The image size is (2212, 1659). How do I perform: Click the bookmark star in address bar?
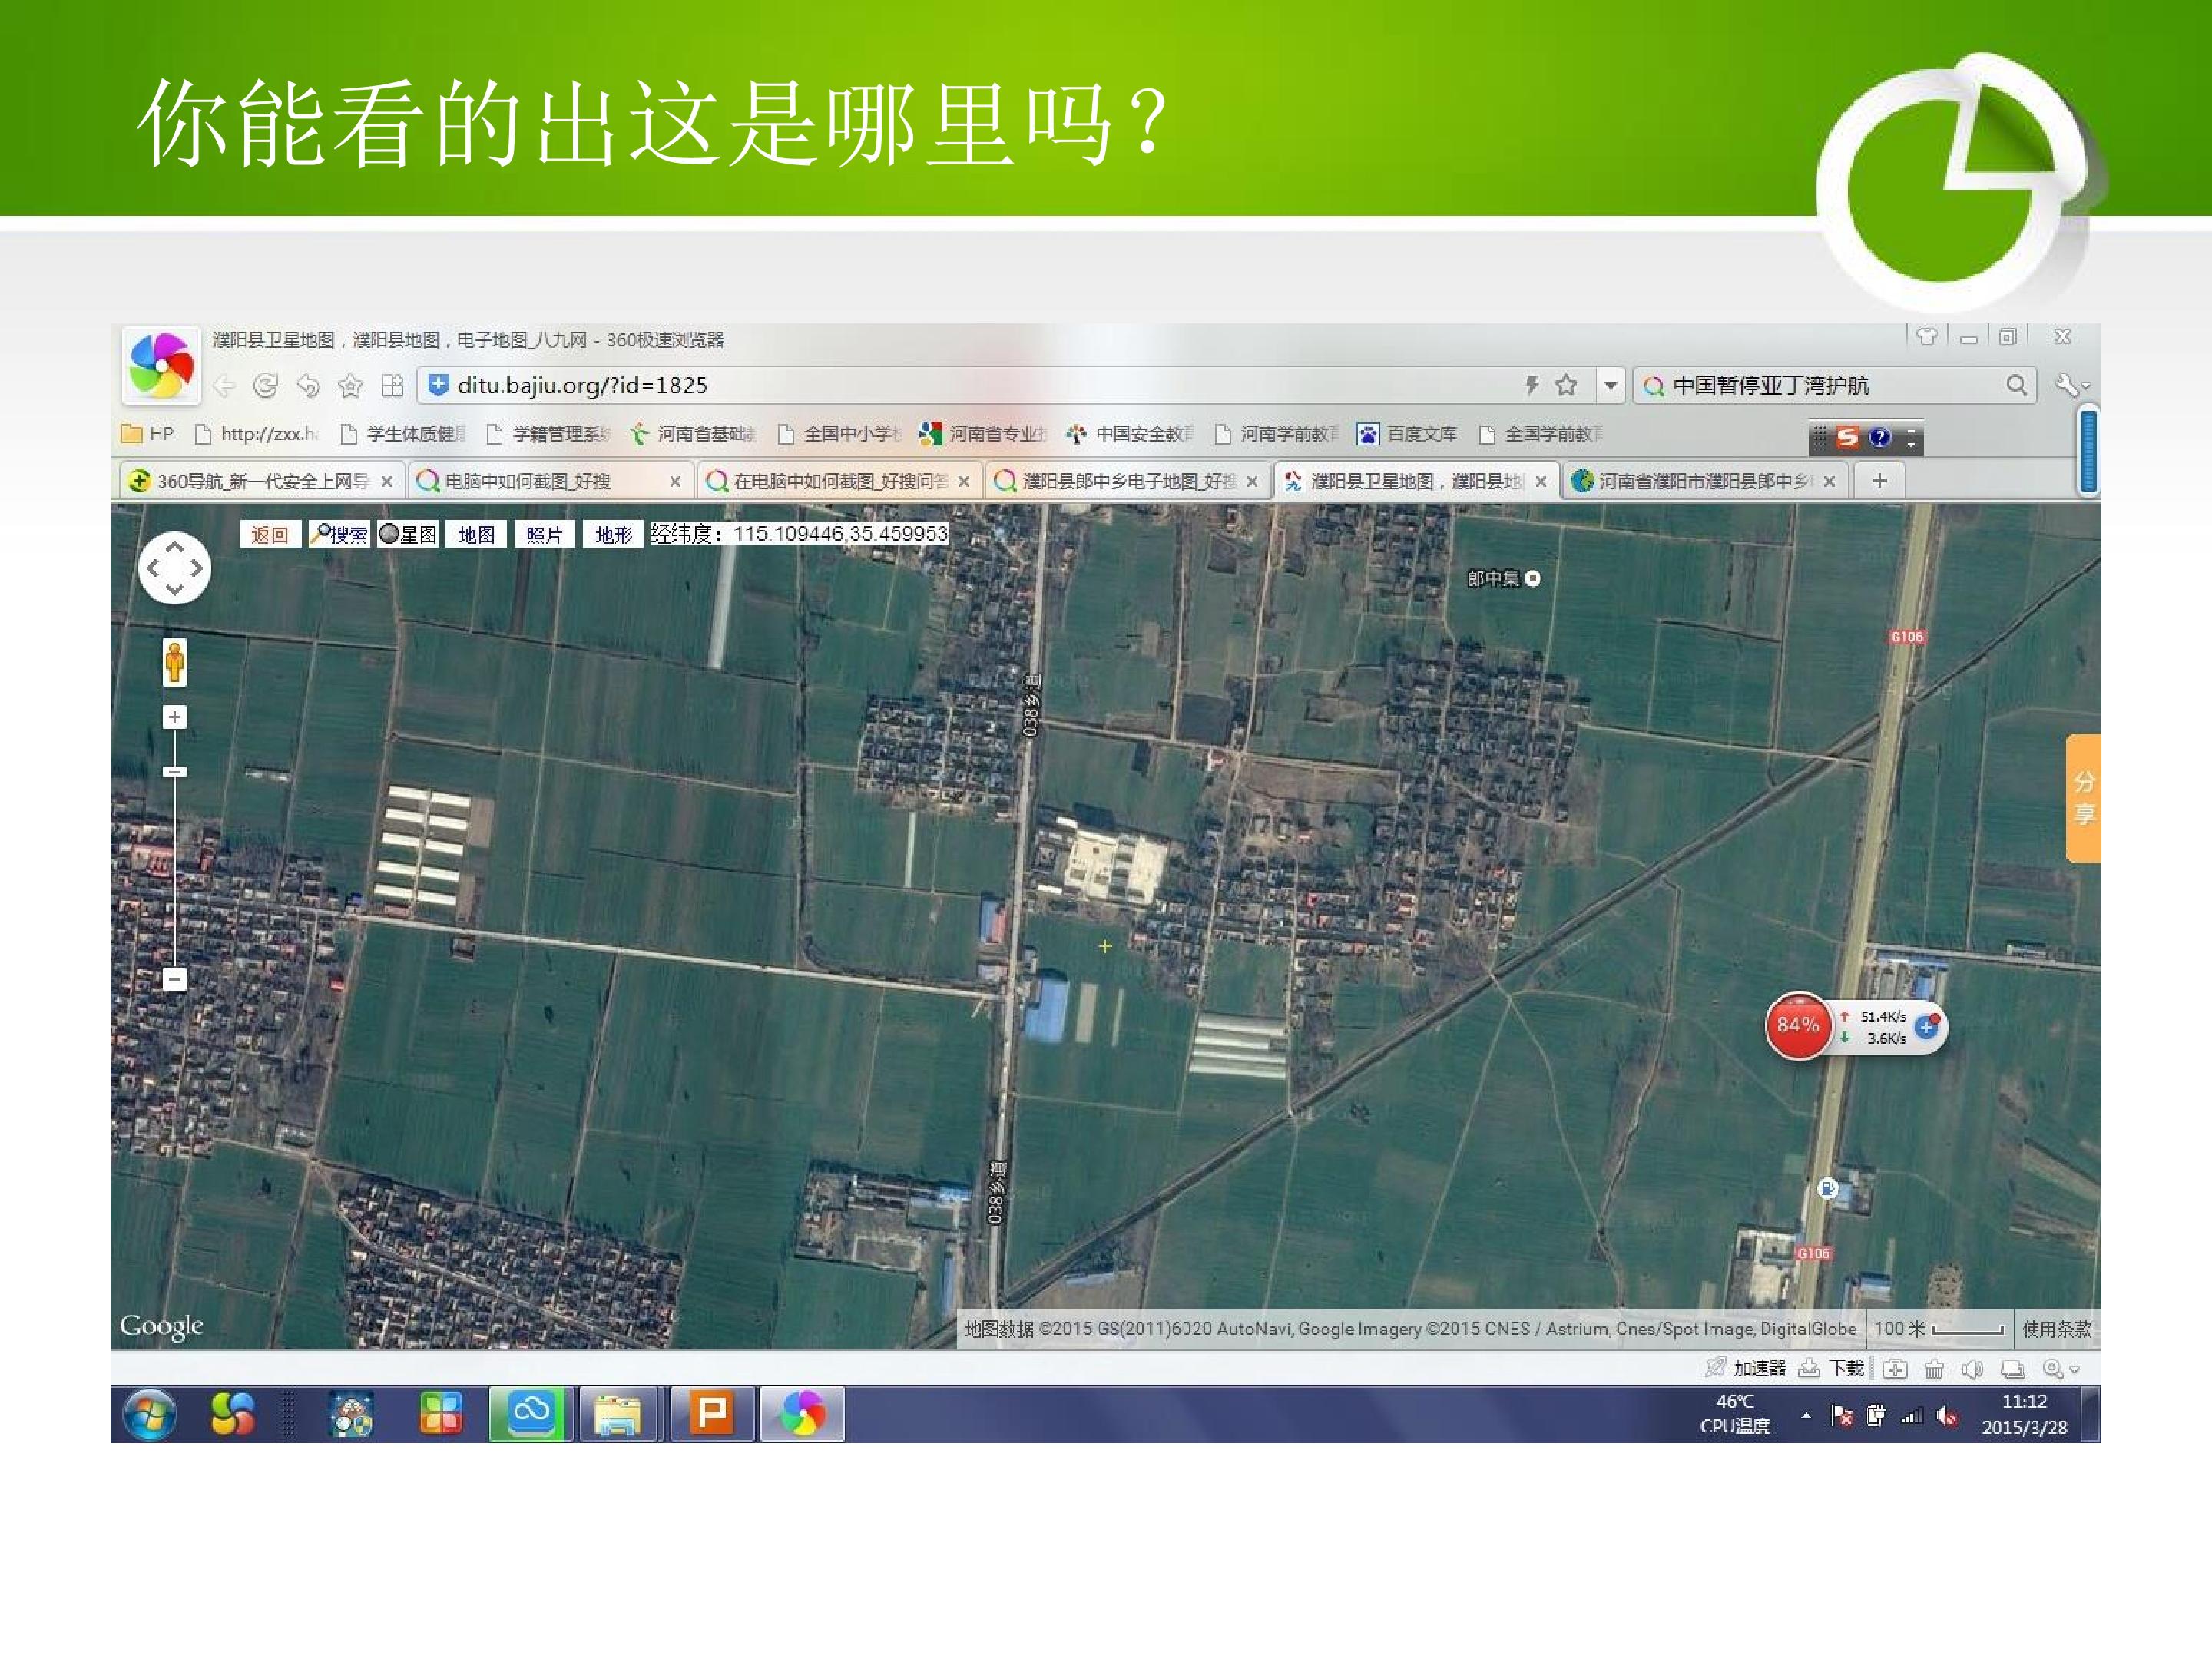point(1566,385)
